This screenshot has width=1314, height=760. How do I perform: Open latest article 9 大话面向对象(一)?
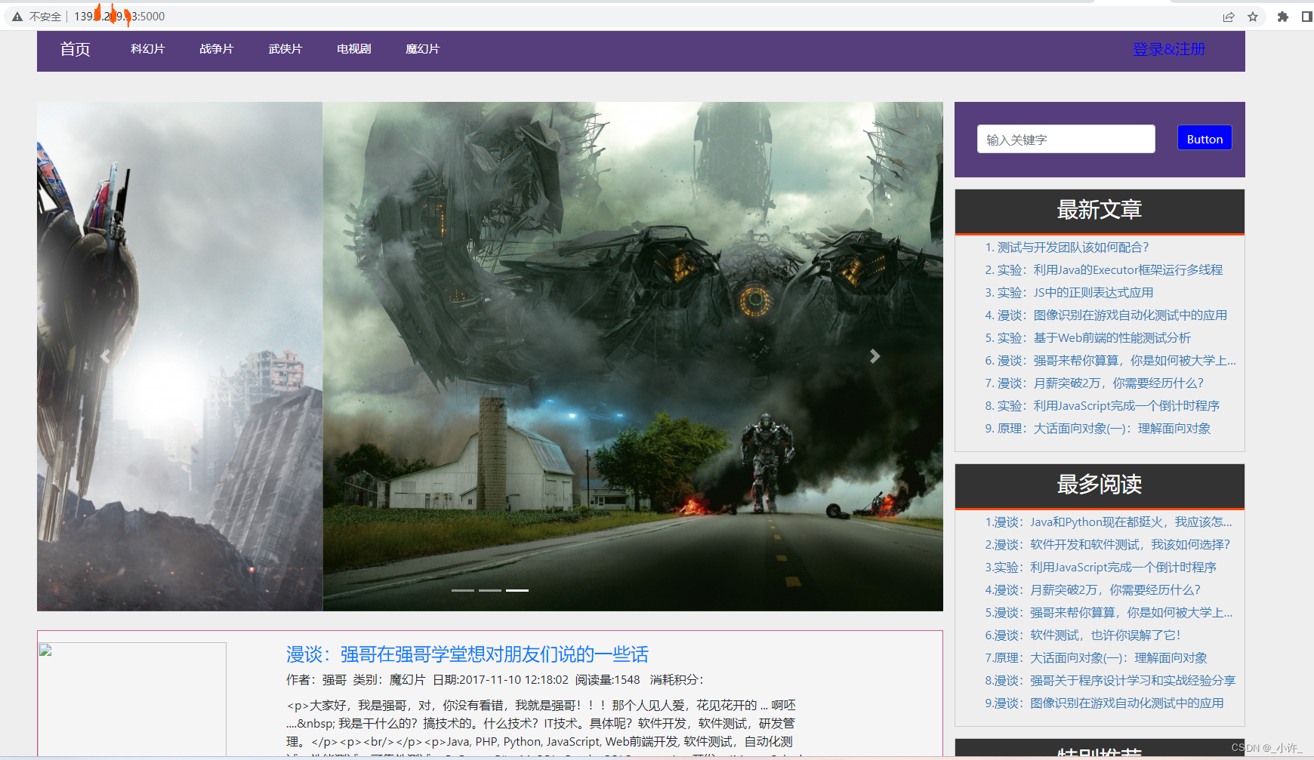[1098, 429]
